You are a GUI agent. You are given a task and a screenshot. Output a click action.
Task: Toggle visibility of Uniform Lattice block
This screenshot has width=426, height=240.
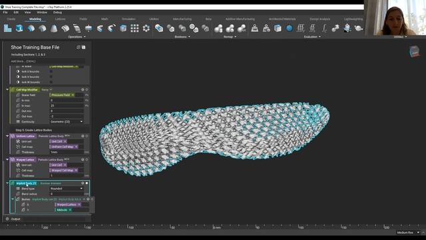coord(87,136)
